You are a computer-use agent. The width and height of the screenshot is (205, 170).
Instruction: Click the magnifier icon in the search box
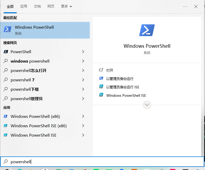[5, 161]
